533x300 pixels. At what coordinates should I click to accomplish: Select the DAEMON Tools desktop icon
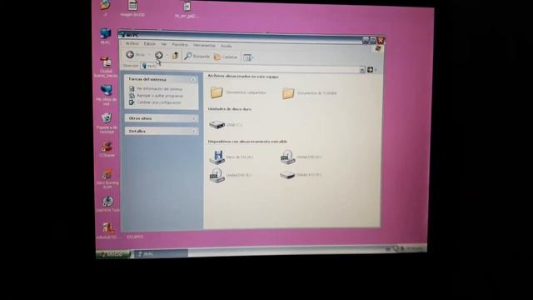point(107,204)
